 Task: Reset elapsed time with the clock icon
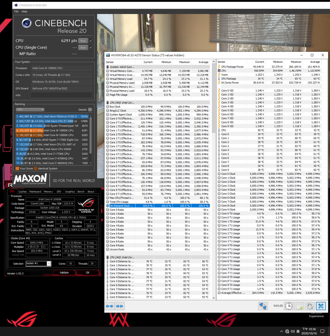click(289, 306)
